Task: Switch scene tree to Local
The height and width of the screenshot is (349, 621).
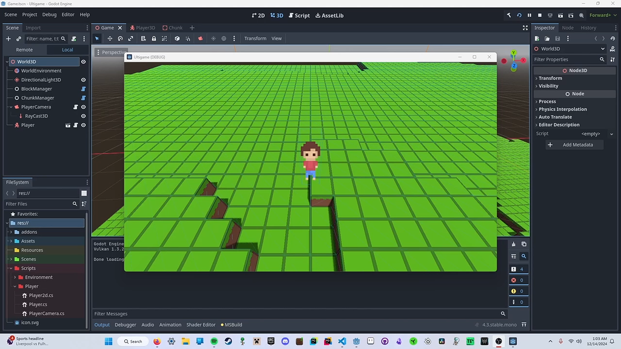Action: pyautogui.click(x=67, y=50)
